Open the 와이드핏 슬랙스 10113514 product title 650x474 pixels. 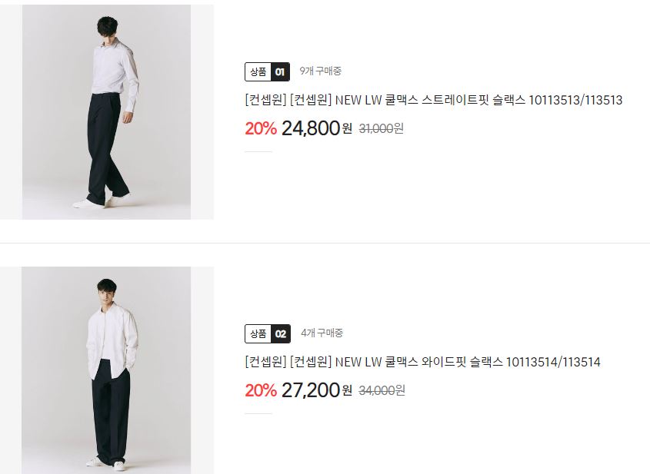[422, 363]
